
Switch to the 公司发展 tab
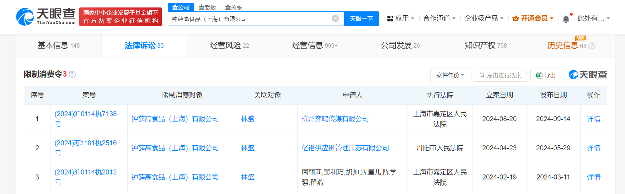pos(400,45)
